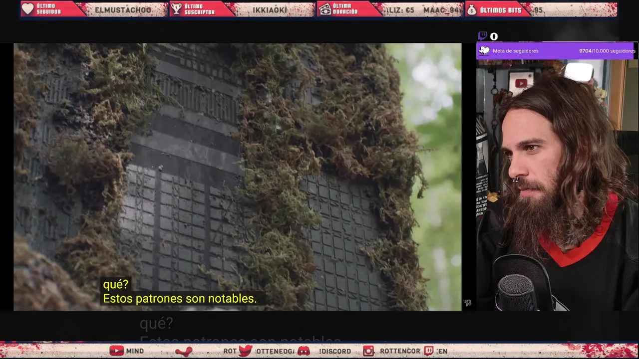Click the heart icon beside Último Seguidor
Image resolution: width=639 pixels, height=359 pixels.
(28, 9)
